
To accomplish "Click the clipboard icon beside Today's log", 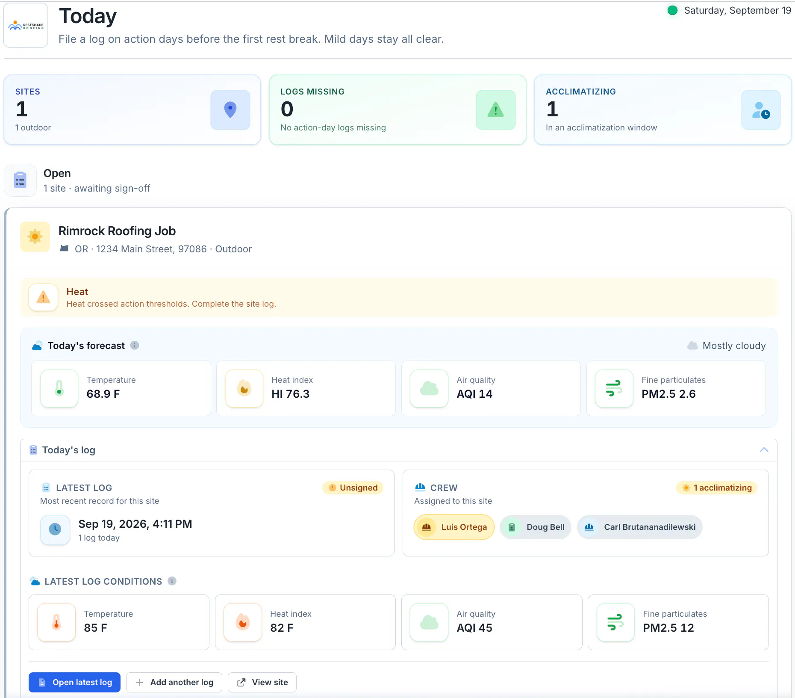I will [x=33, y=450].
